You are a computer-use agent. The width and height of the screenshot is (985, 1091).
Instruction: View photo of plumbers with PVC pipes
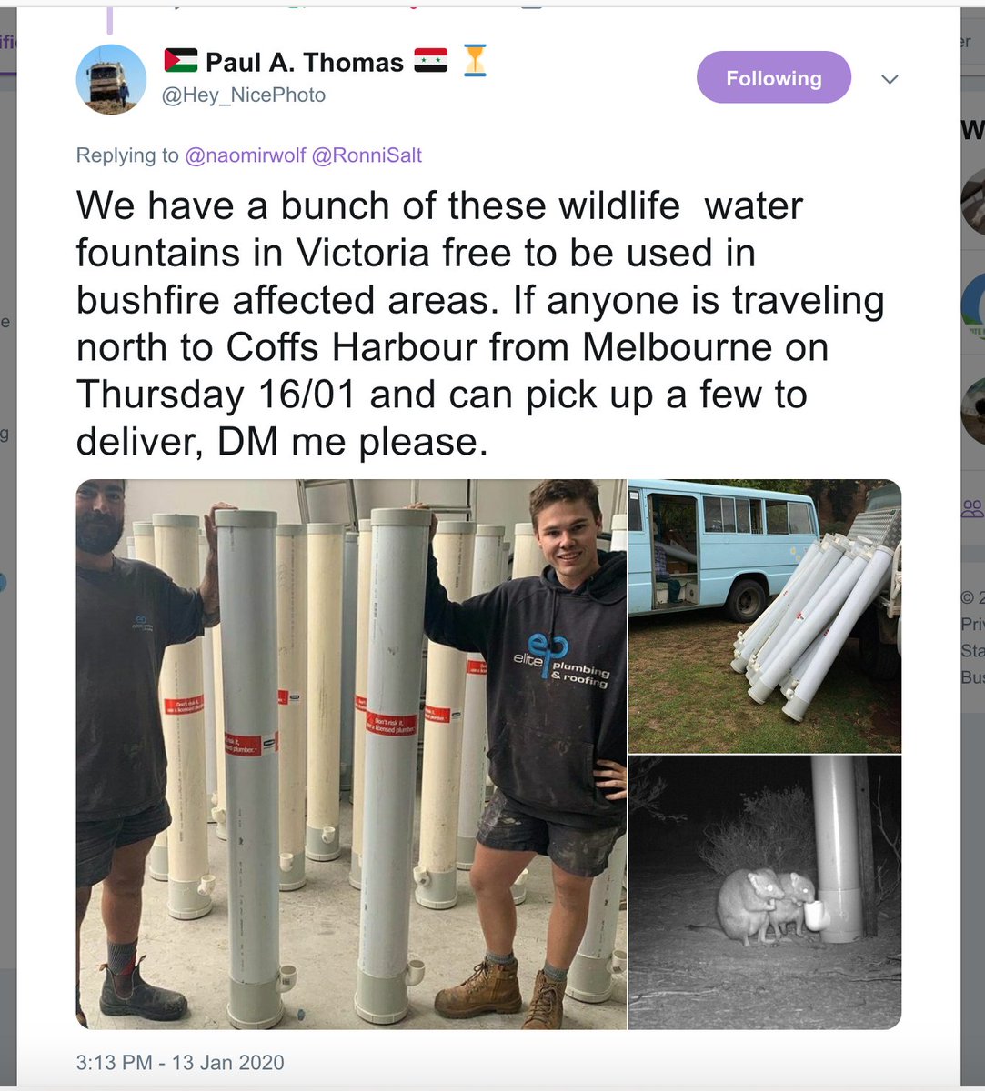click(351, 755)
